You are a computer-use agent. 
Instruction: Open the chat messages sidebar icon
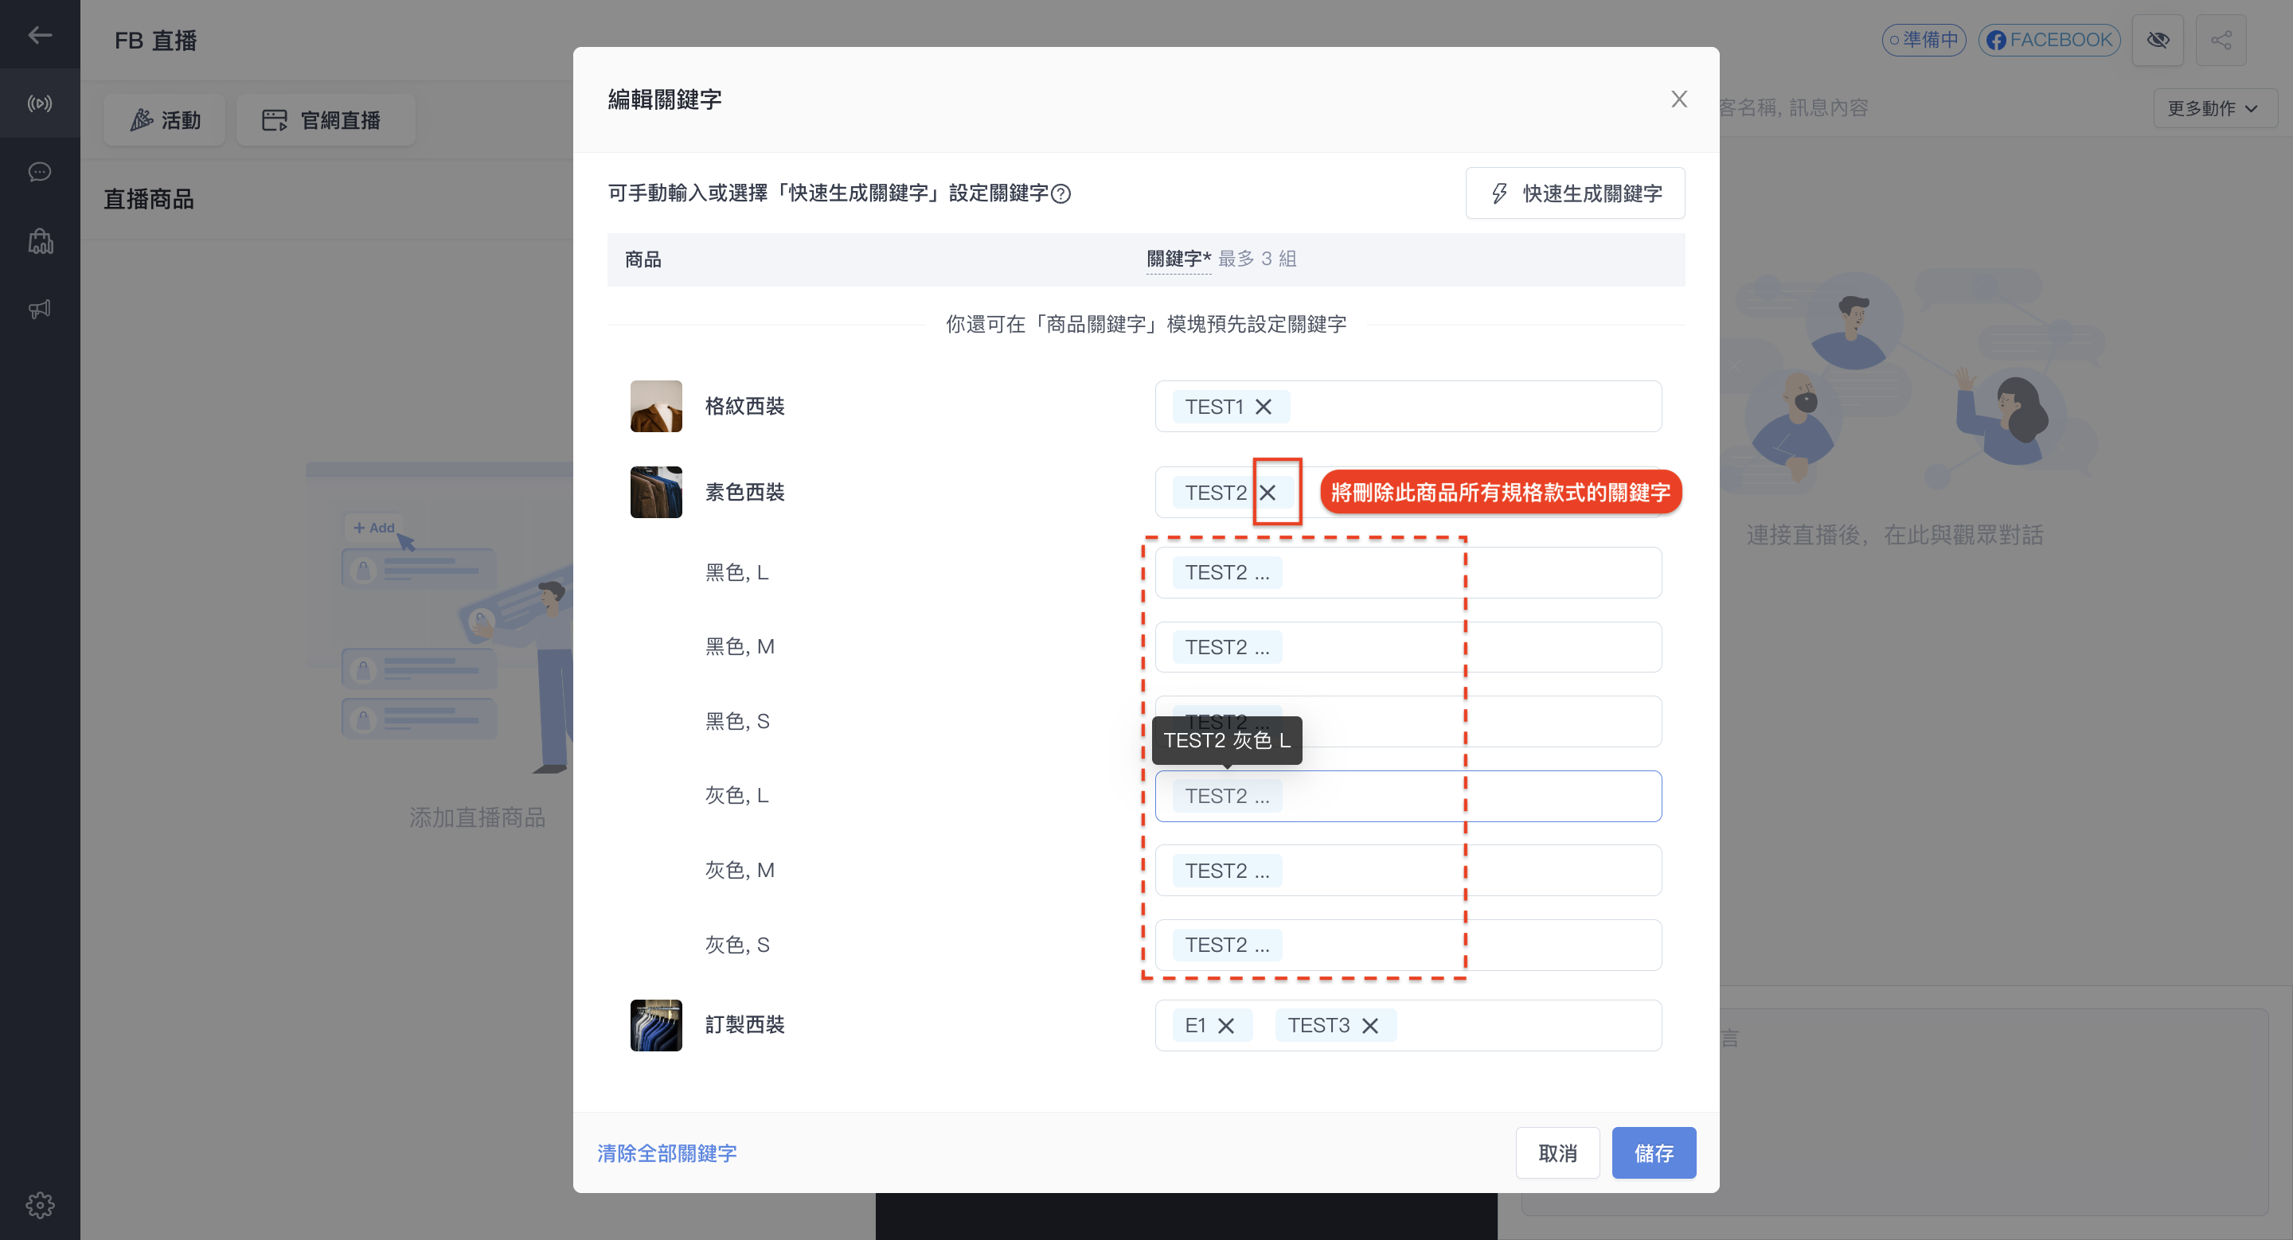coord(39,172)
